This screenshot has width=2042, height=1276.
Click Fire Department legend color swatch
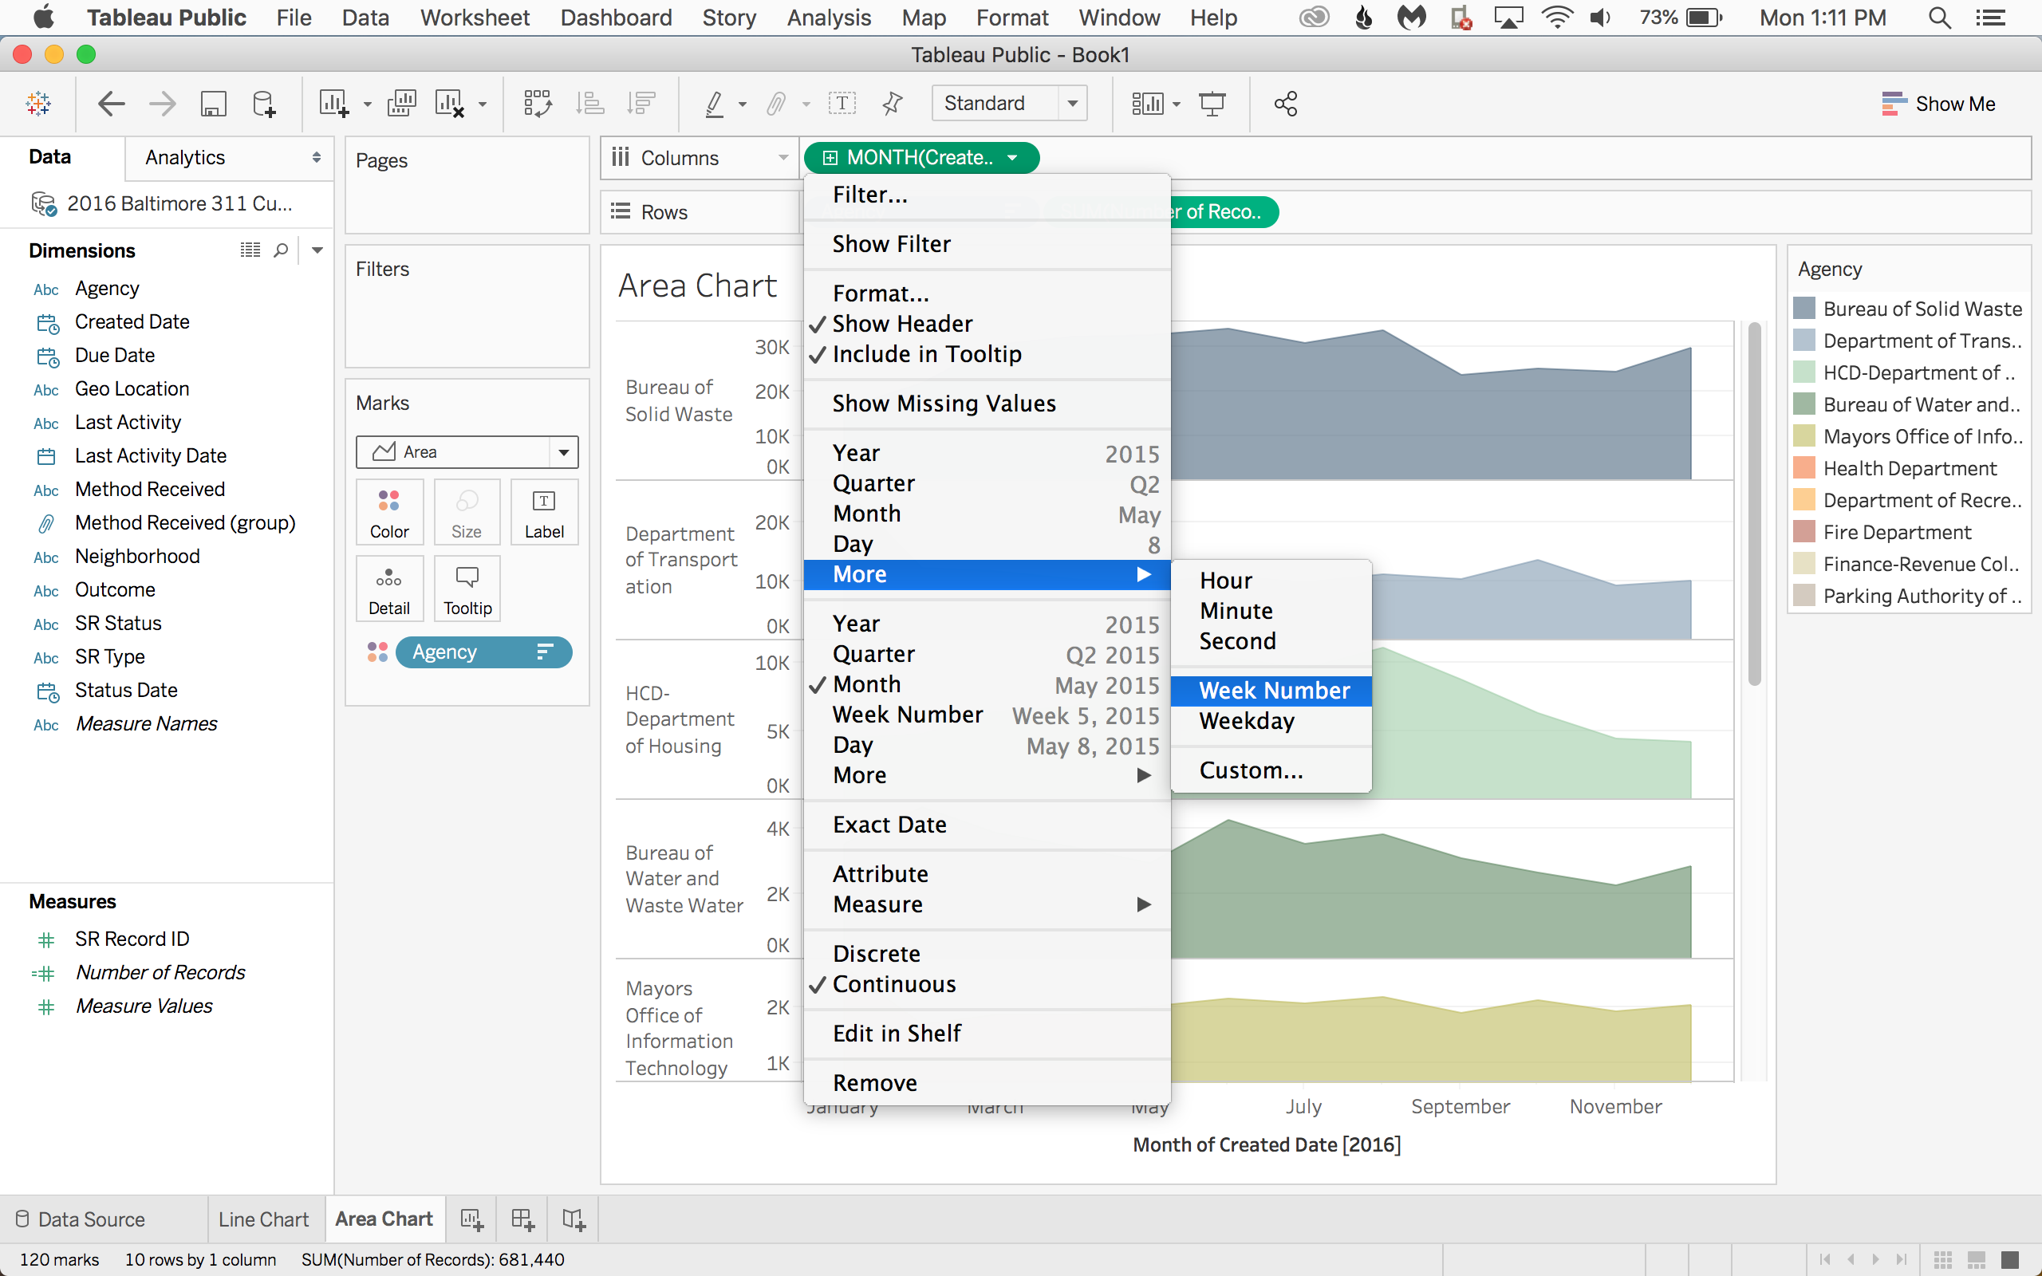(1804, 533)
